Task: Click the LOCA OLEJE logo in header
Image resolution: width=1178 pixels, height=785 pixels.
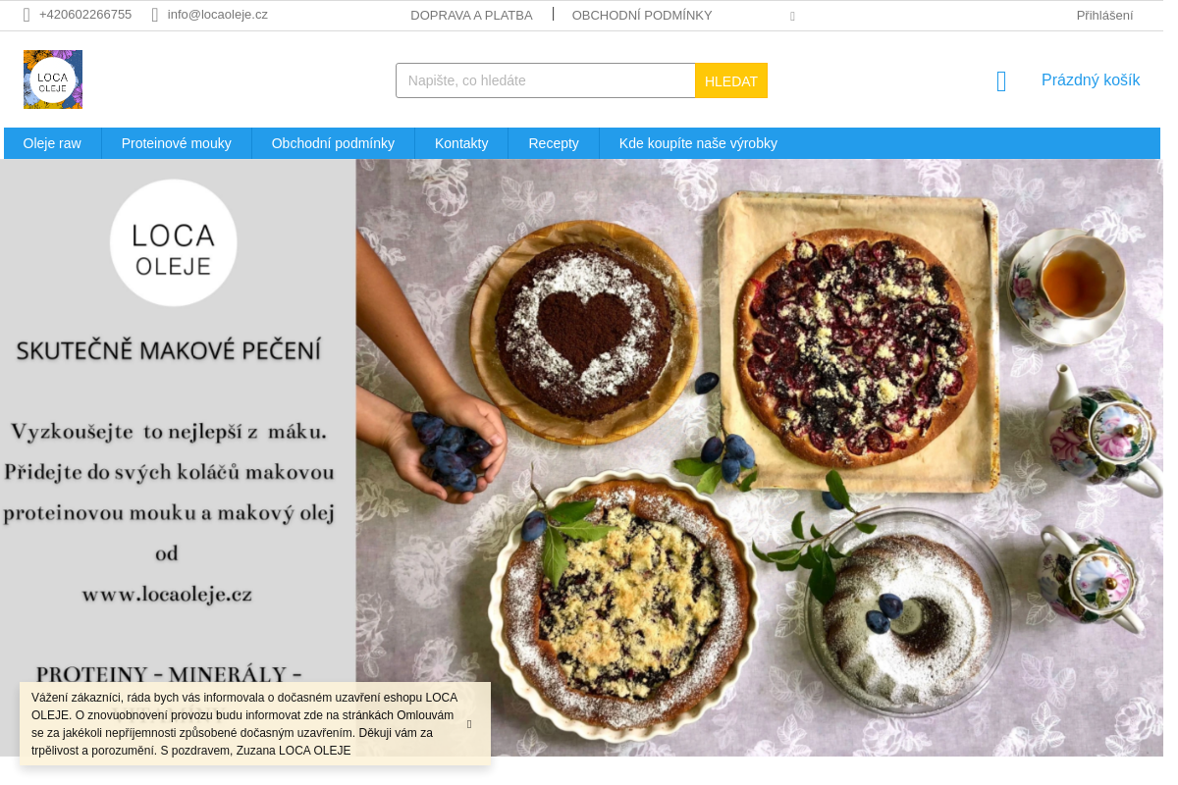Action: point(53,79)
